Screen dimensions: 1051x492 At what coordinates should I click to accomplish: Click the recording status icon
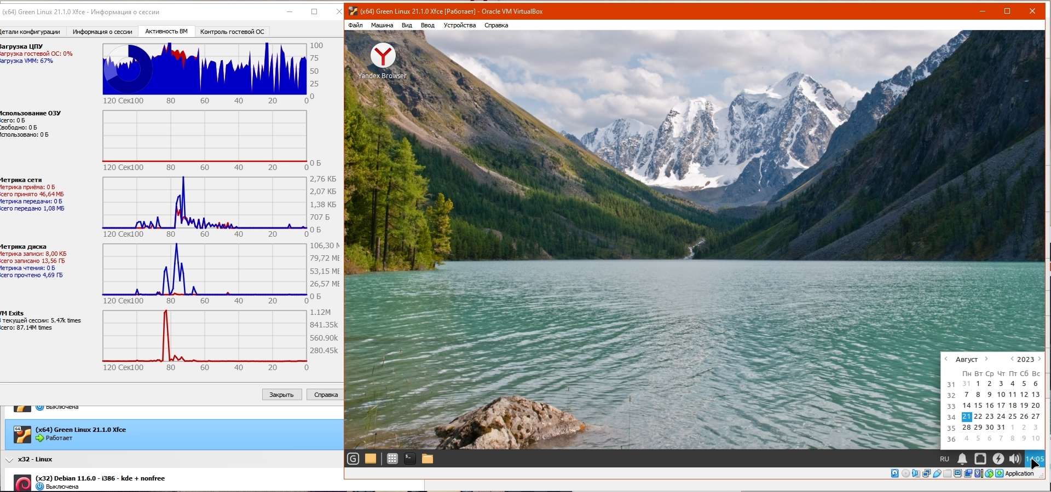pos(968,473)
